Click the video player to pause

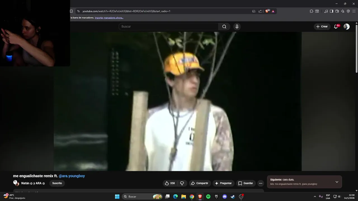point(178,101)
